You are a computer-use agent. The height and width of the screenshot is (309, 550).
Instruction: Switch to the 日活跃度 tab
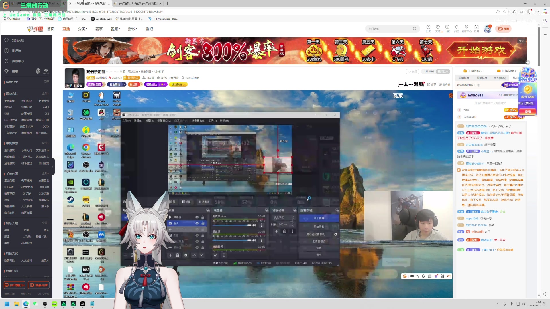coord(464,78)
